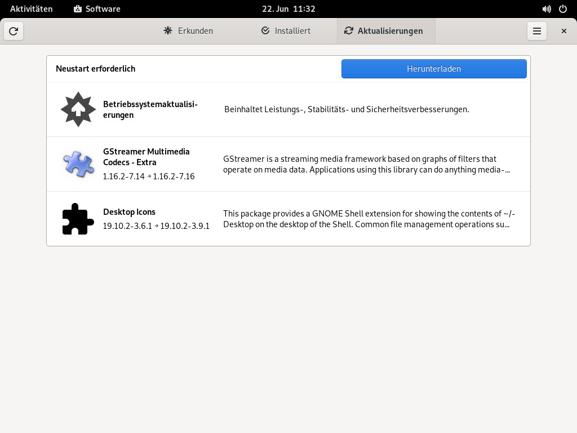Open GStreamer Multimedia Codecs - Extra entry
This screenshot has width=577, height=433.
pos(288,164)
